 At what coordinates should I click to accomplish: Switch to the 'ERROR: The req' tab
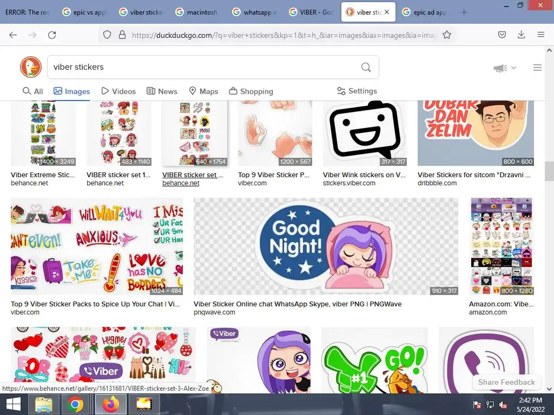pos(28,12)
